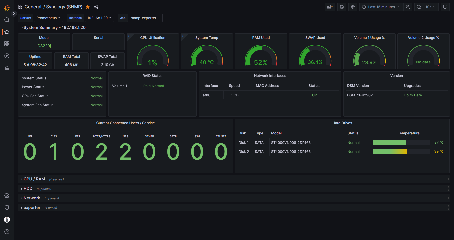The height and width of the screenshot is (240, 454).
Task: Save dashboard using the floppy disk icon
Action: [x=342, y=7]
